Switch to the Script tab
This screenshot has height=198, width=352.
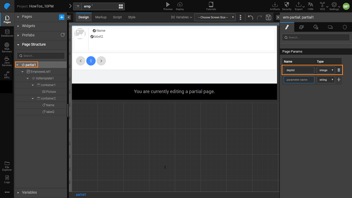117,17
